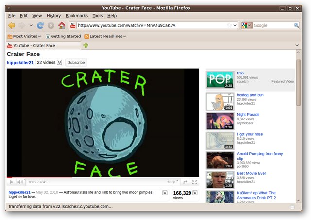Open the I got your nose thumbnail

[x=220, y=141]
